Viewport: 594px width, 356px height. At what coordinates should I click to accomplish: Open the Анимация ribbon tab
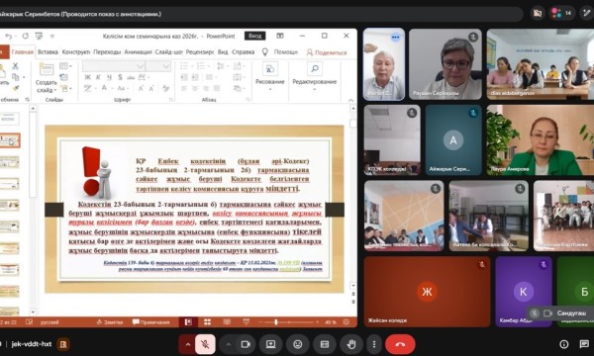point(138,51)
